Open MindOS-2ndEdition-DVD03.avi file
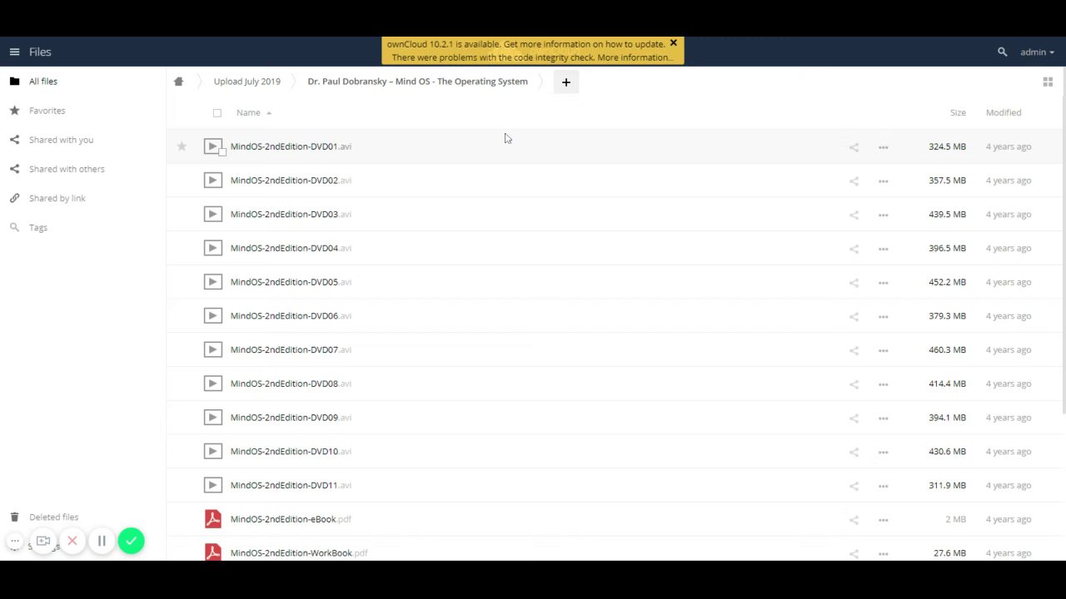This screenshot has width=1066, height=599. pos(291,214)
